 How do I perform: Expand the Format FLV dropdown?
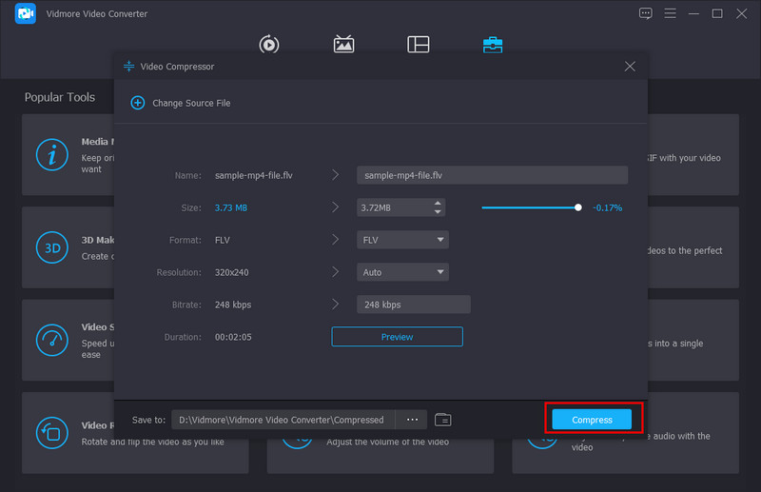coord(401,240)
